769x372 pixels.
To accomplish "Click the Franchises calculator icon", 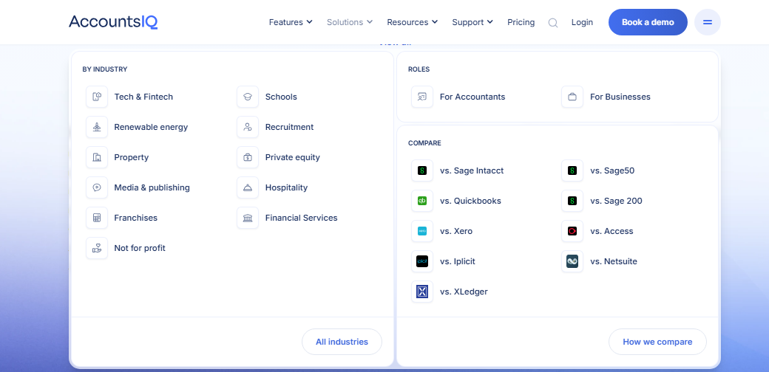I will coord(97,218).
